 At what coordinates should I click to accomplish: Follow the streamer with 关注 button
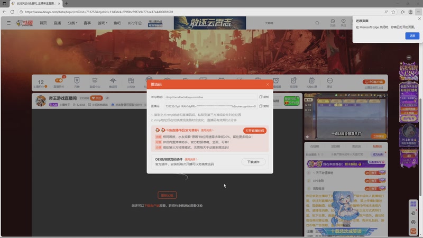[97, 98]
